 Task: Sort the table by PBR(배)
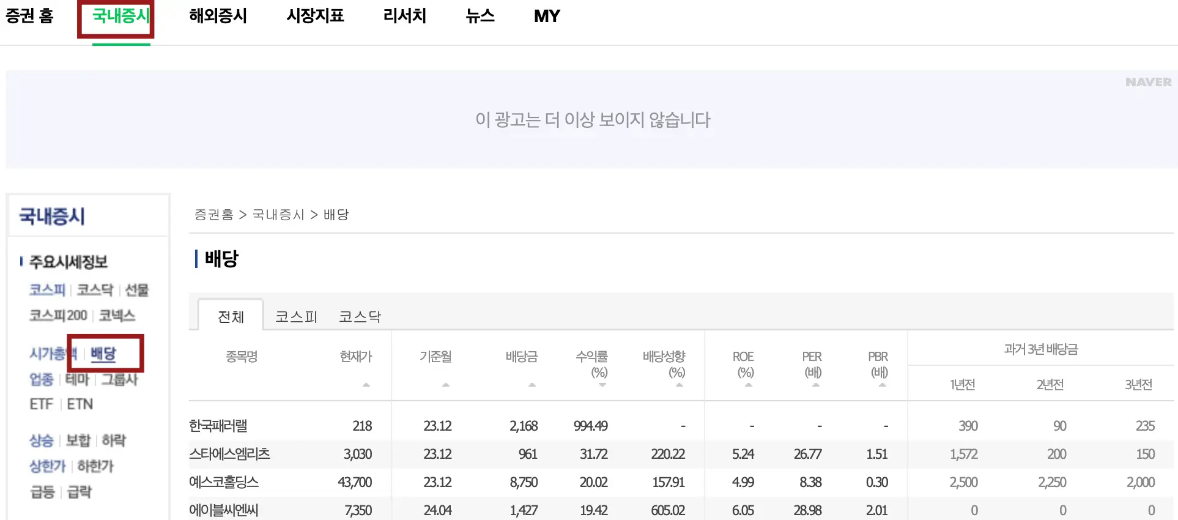tap(881, 384)
